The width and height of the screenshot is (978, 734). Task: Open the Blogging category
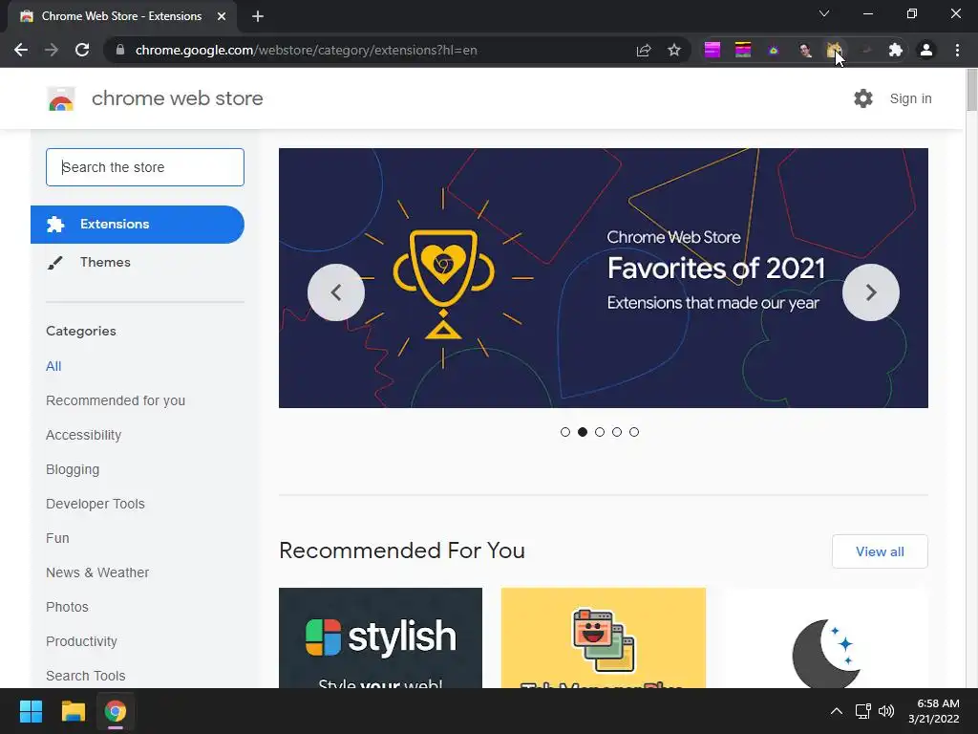click(73, 469)
